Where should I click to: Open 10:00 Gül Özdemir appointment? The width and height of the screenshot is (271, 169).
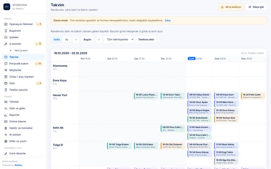[173, 146]
